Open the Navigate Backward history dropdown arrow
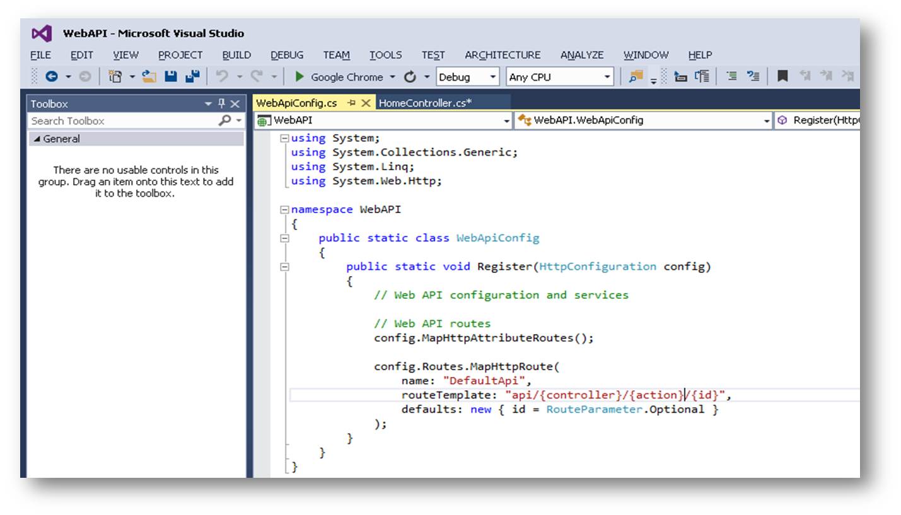The image size is (901, 515). coord(68,77)
